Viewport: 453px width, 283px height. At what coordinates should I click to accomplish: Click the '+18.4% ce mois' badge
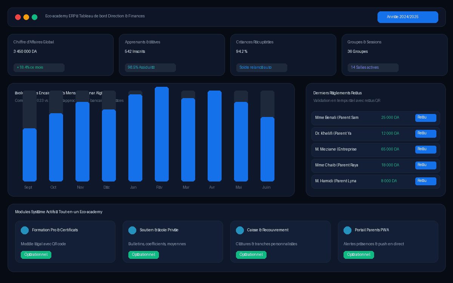pyautogui.click(x=39, y=68)
